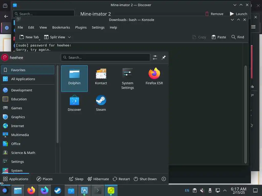The width and height of the screenshot is (262, 196).
Task: Switch to Discover in the taskbar
Action: [71, 190]
